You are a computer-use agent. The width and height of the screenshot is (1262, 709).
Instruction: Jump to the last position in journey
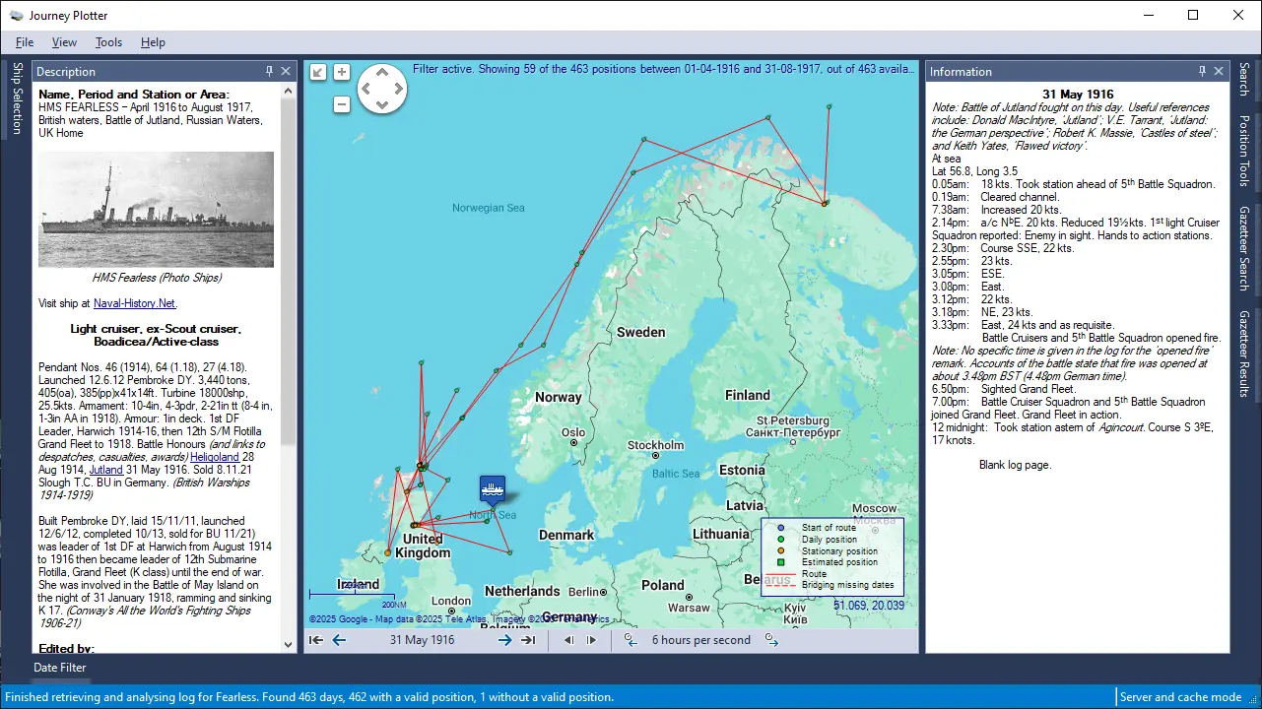[x=528, y=640]
